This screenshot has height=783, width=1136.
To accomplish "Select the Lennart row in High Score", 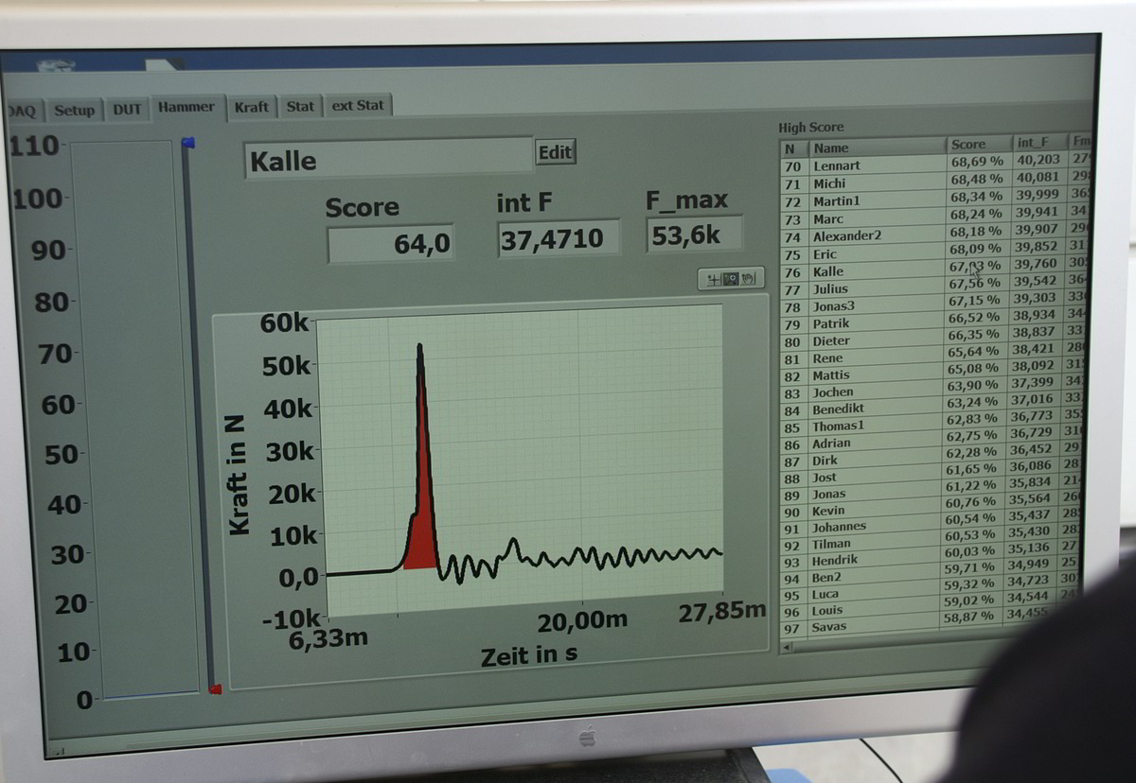I will (837, 166).
